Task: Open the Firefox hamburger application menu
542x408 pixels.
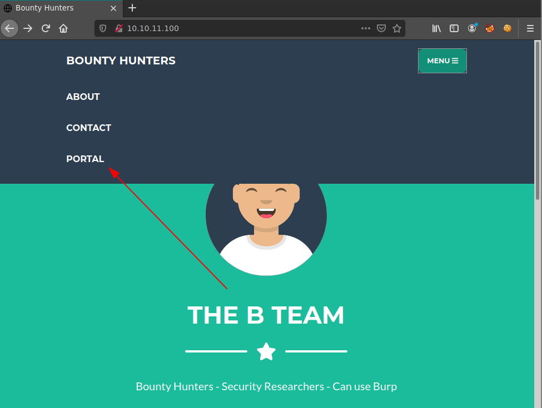Action: tap(530, 28)
